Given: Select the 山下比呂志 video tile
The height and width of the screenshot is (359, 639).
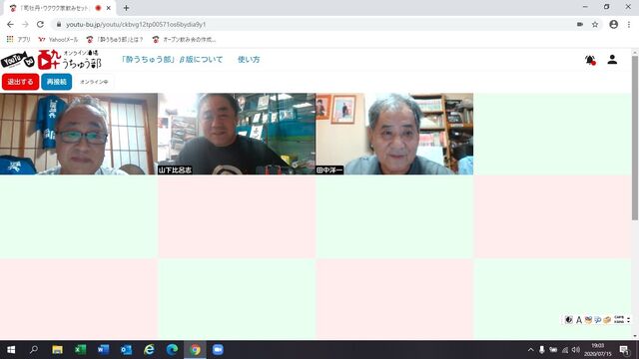Looking at the screenshot, I should pyautogui.click(x=237, y=134).
